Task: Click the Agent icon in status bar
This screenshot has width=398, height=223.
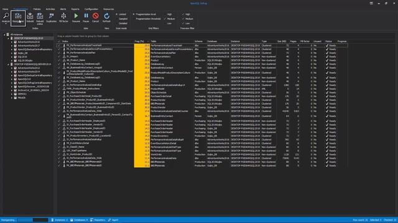Action: point(109,220)
